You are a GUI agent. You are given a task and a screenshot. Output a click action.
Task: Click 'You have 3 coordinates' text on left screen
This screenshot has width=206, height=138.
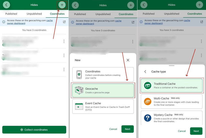[34, 30]
